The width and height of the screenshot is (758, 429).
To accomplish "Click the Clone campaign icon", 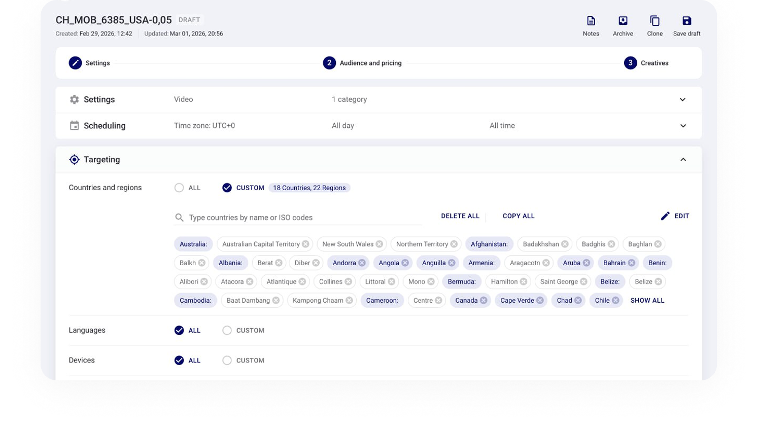I will (654, 21).
